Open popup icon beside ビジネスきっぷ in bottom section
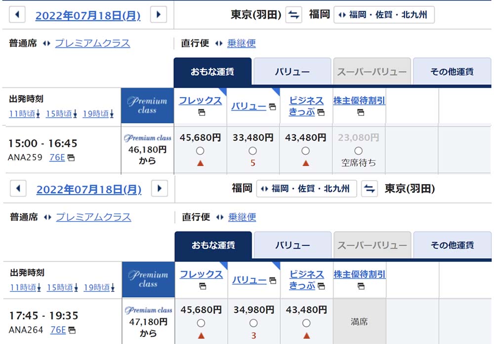Image resolution: width=494 pixels, height=344 pixels. [x=321, y=286]
